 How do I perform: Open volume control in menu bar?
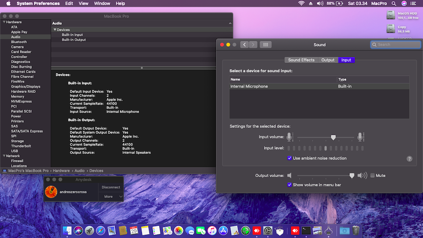(320, 4)
